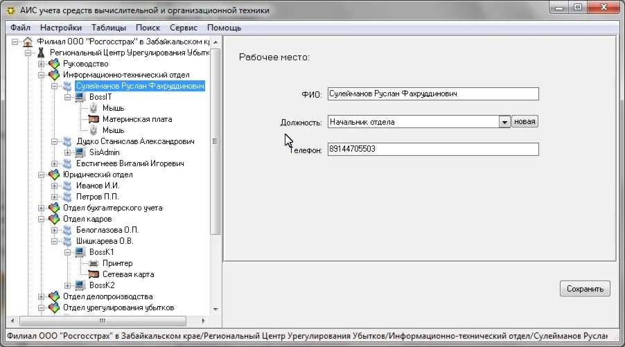This screenshot has height=347, width=625.
Task: Select the Сетевая карта icon
Action: [x=94, y=274]
